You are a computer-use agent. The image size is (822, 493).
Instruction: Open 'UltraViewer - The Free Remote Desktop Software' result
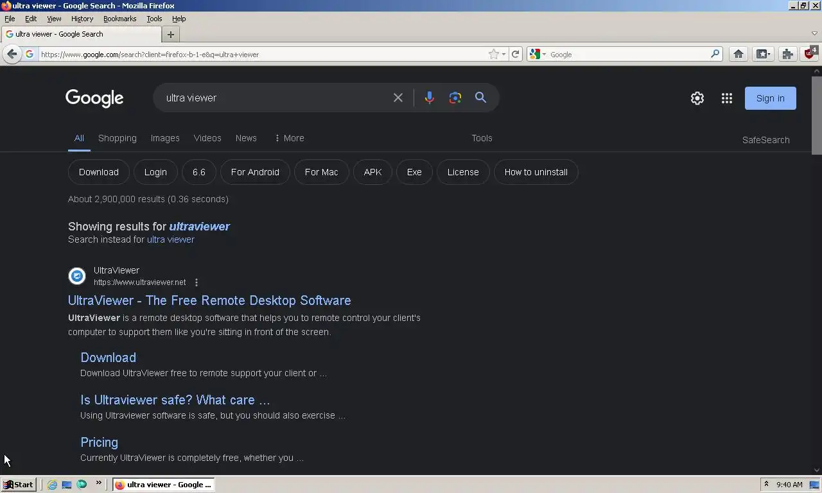(x=209, y=300)
